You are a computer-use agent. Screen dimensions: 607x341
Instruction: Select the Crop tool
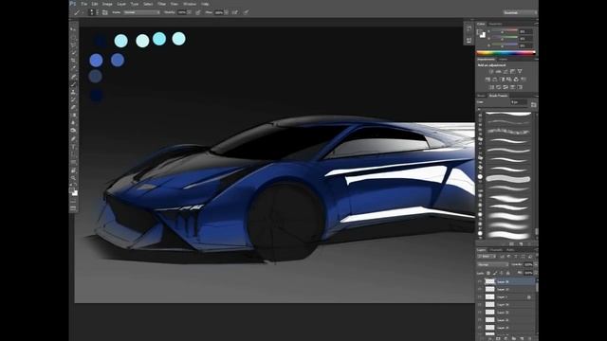point(73,61)
